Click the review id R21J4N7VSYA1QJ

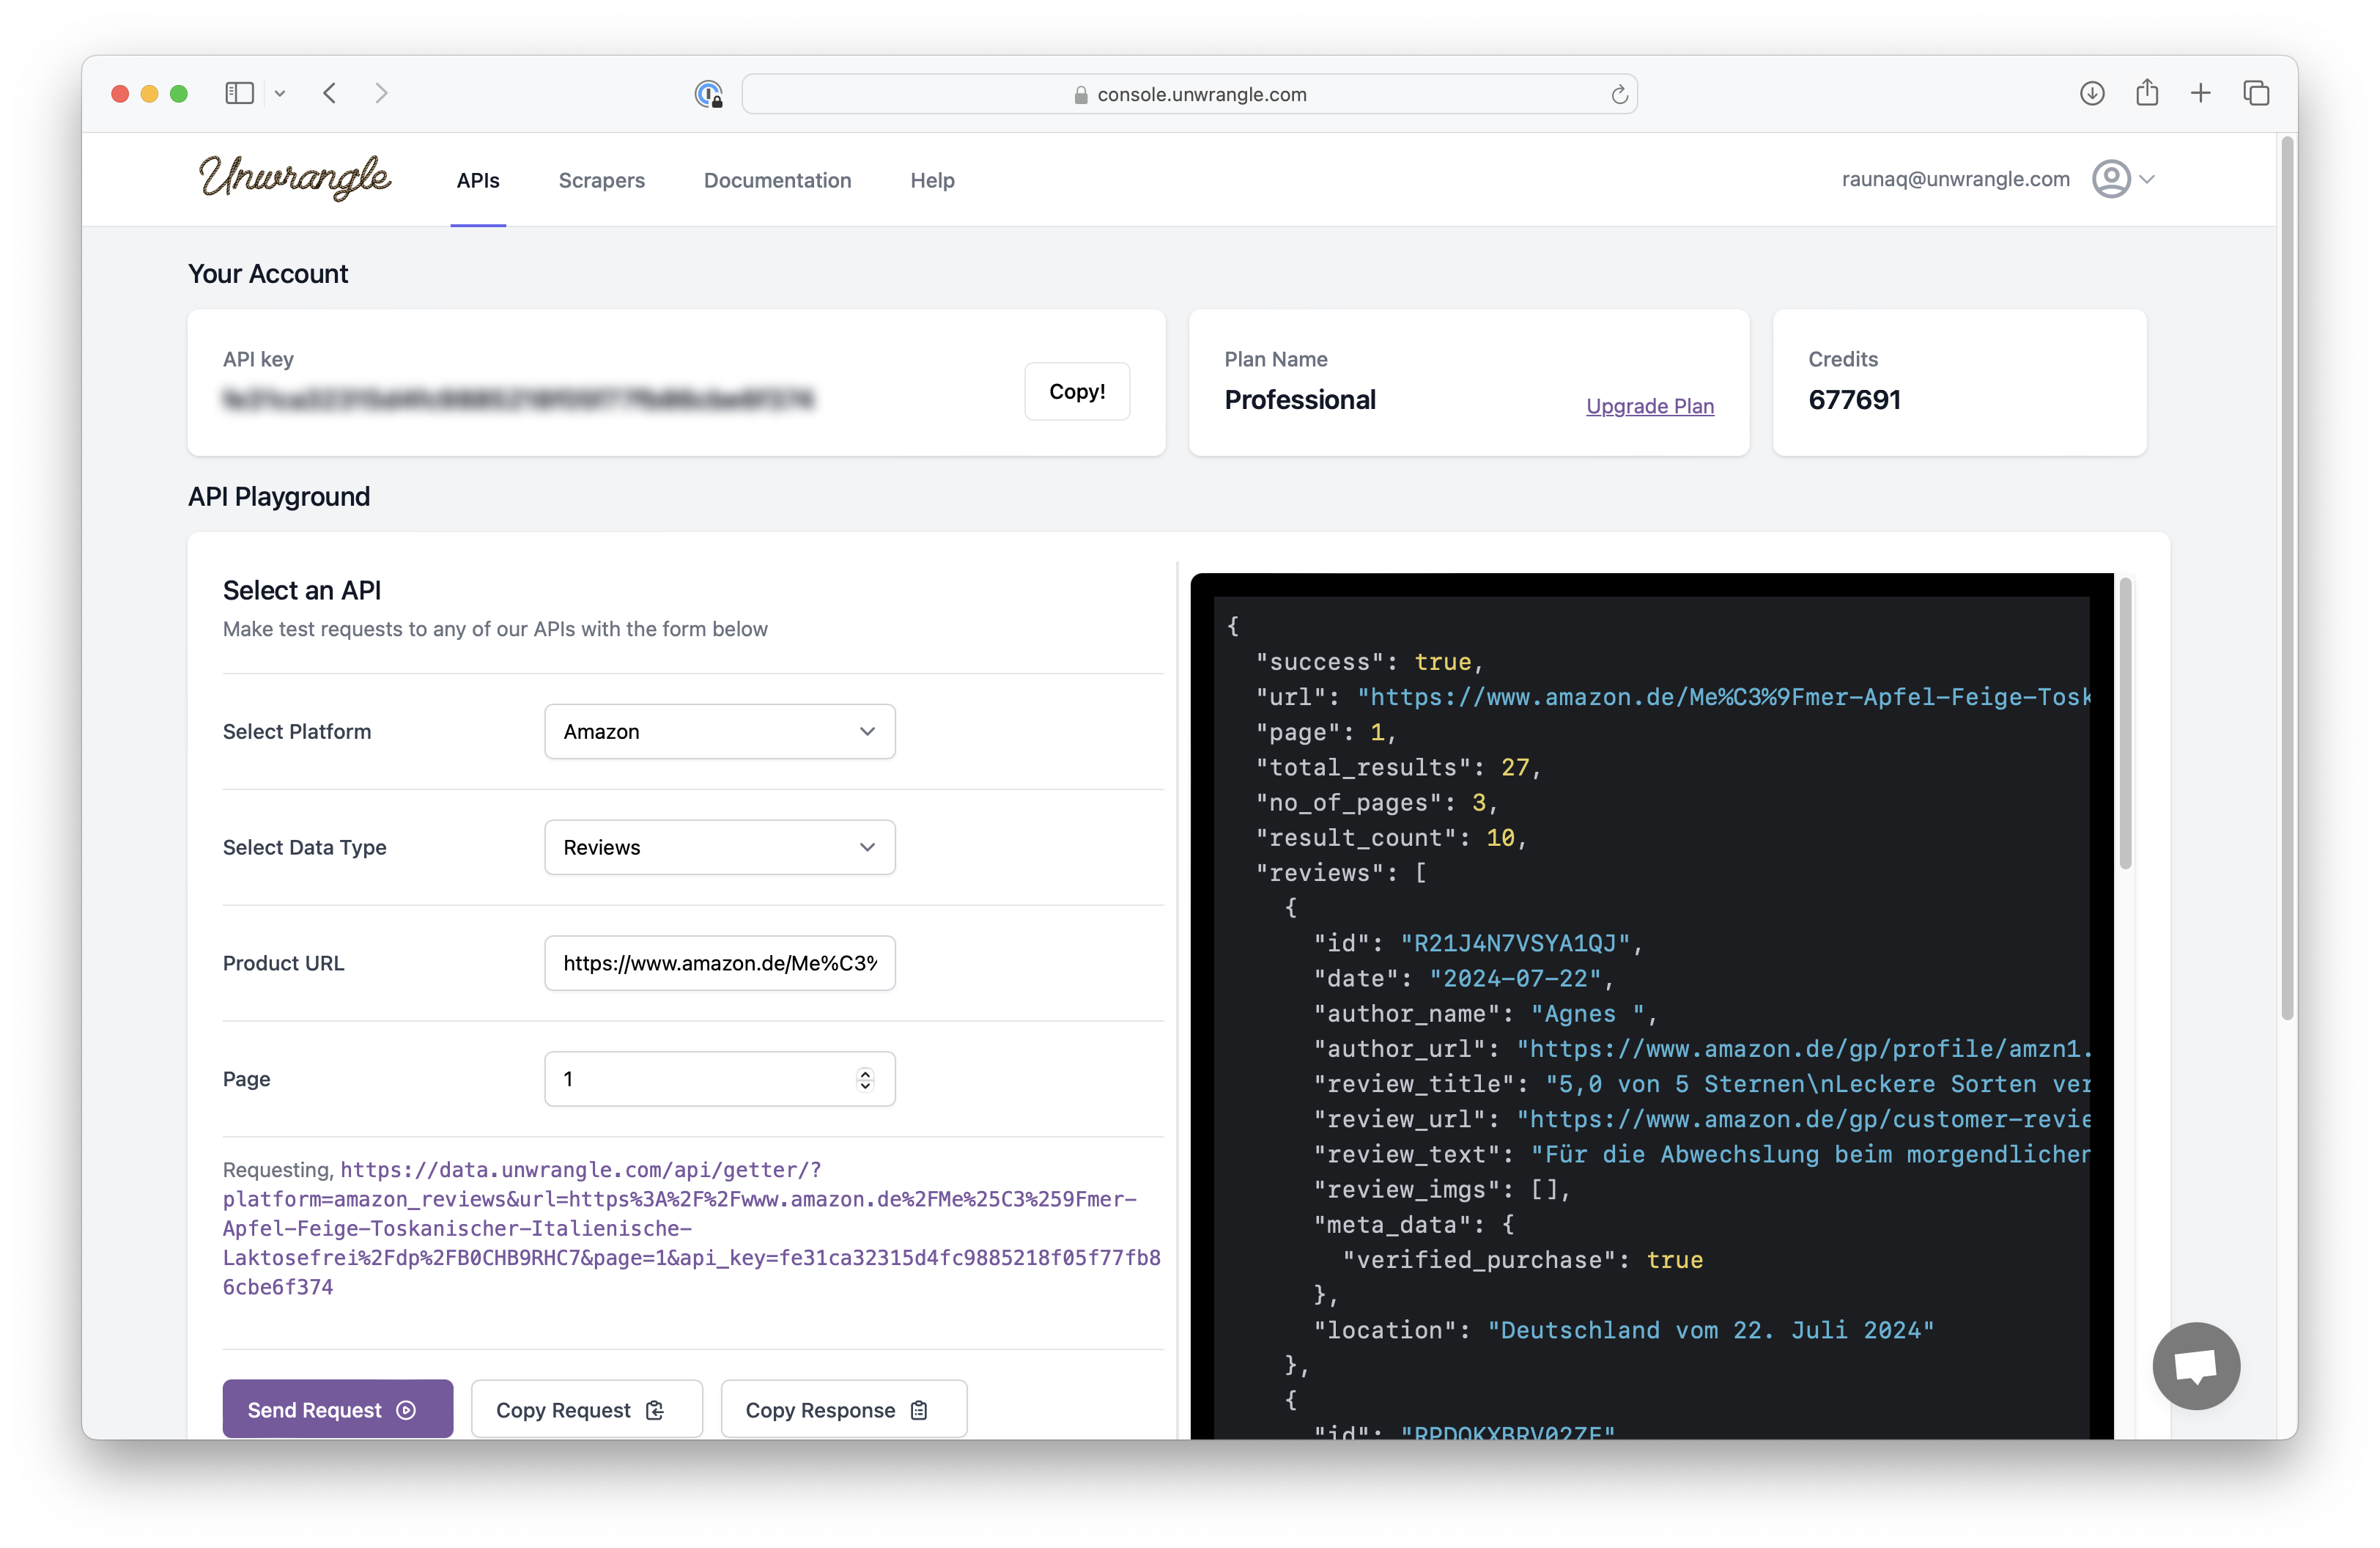(1514, 943)
